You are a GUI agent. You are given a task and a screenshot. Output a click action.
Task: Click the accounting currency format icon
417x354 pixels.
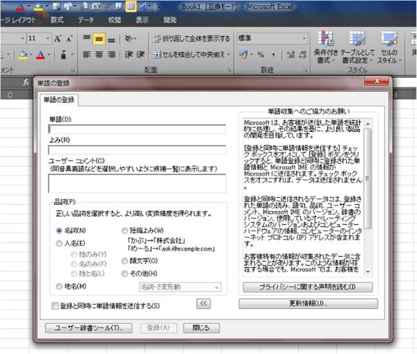[x=243, y=55]
